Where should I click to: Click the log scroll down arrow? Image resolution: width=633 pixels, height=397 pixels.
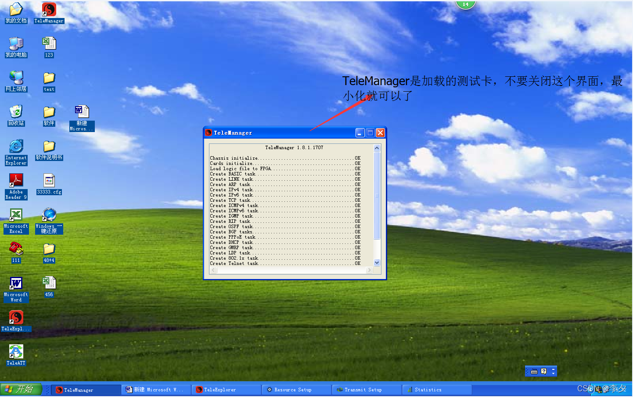(x=377, y=263)
